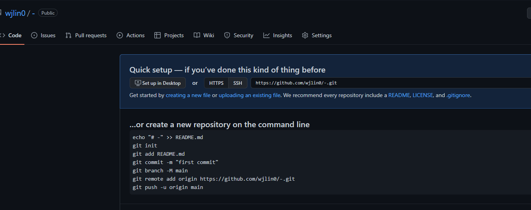
Task: Switch clone URL to SSH
Action: [237, 83]
